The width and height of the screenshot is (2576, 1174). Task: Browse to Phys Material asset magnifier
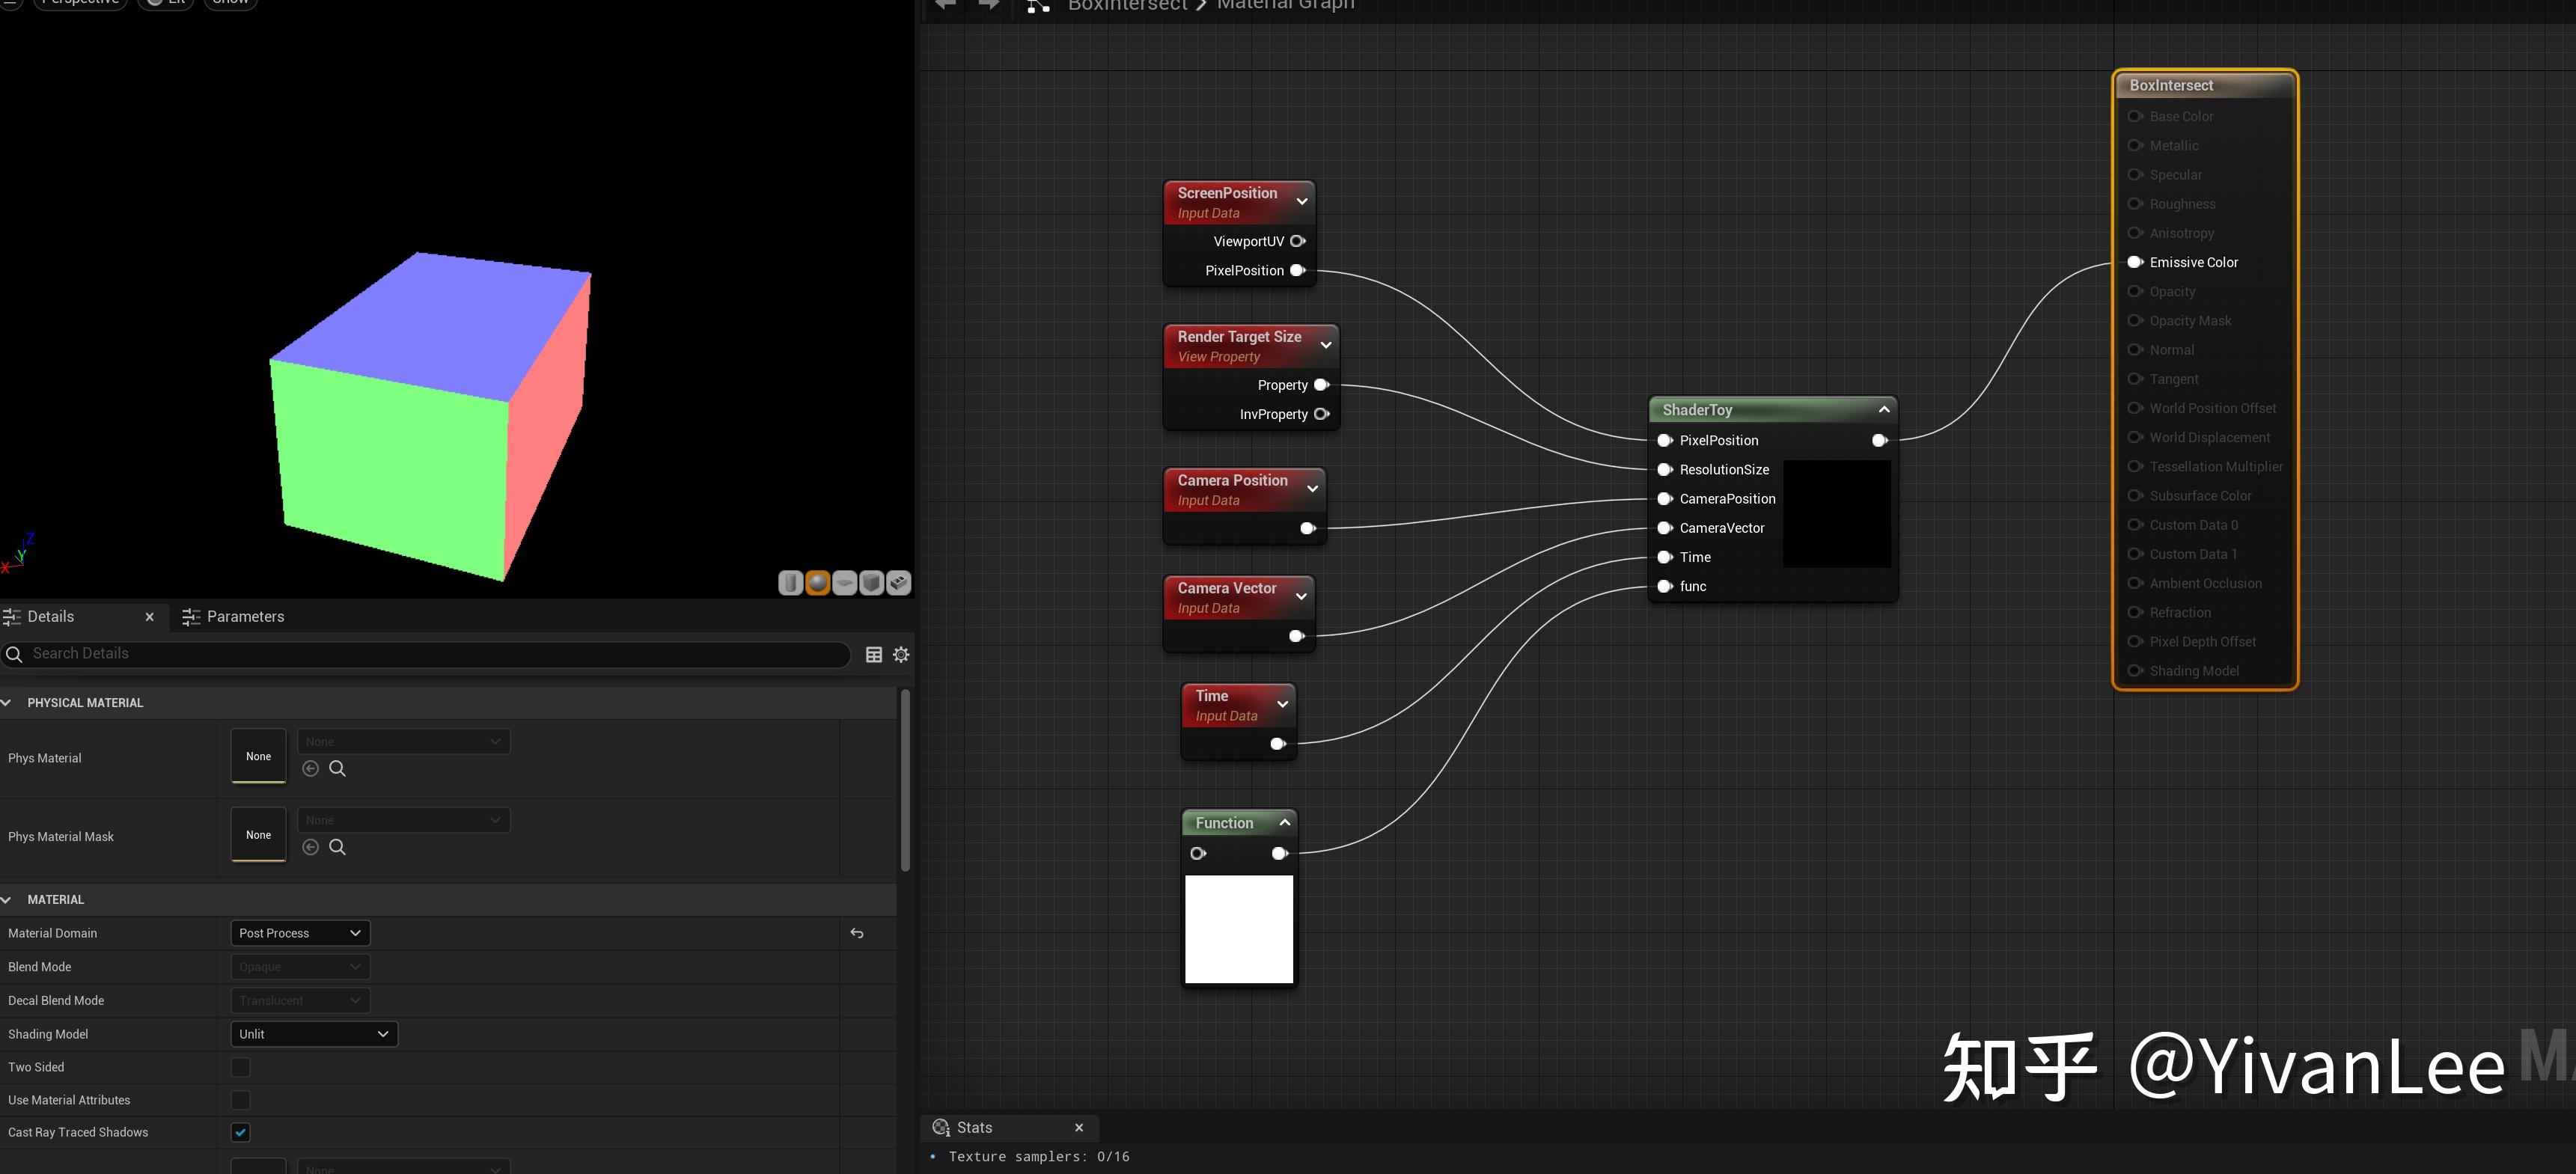338,768
